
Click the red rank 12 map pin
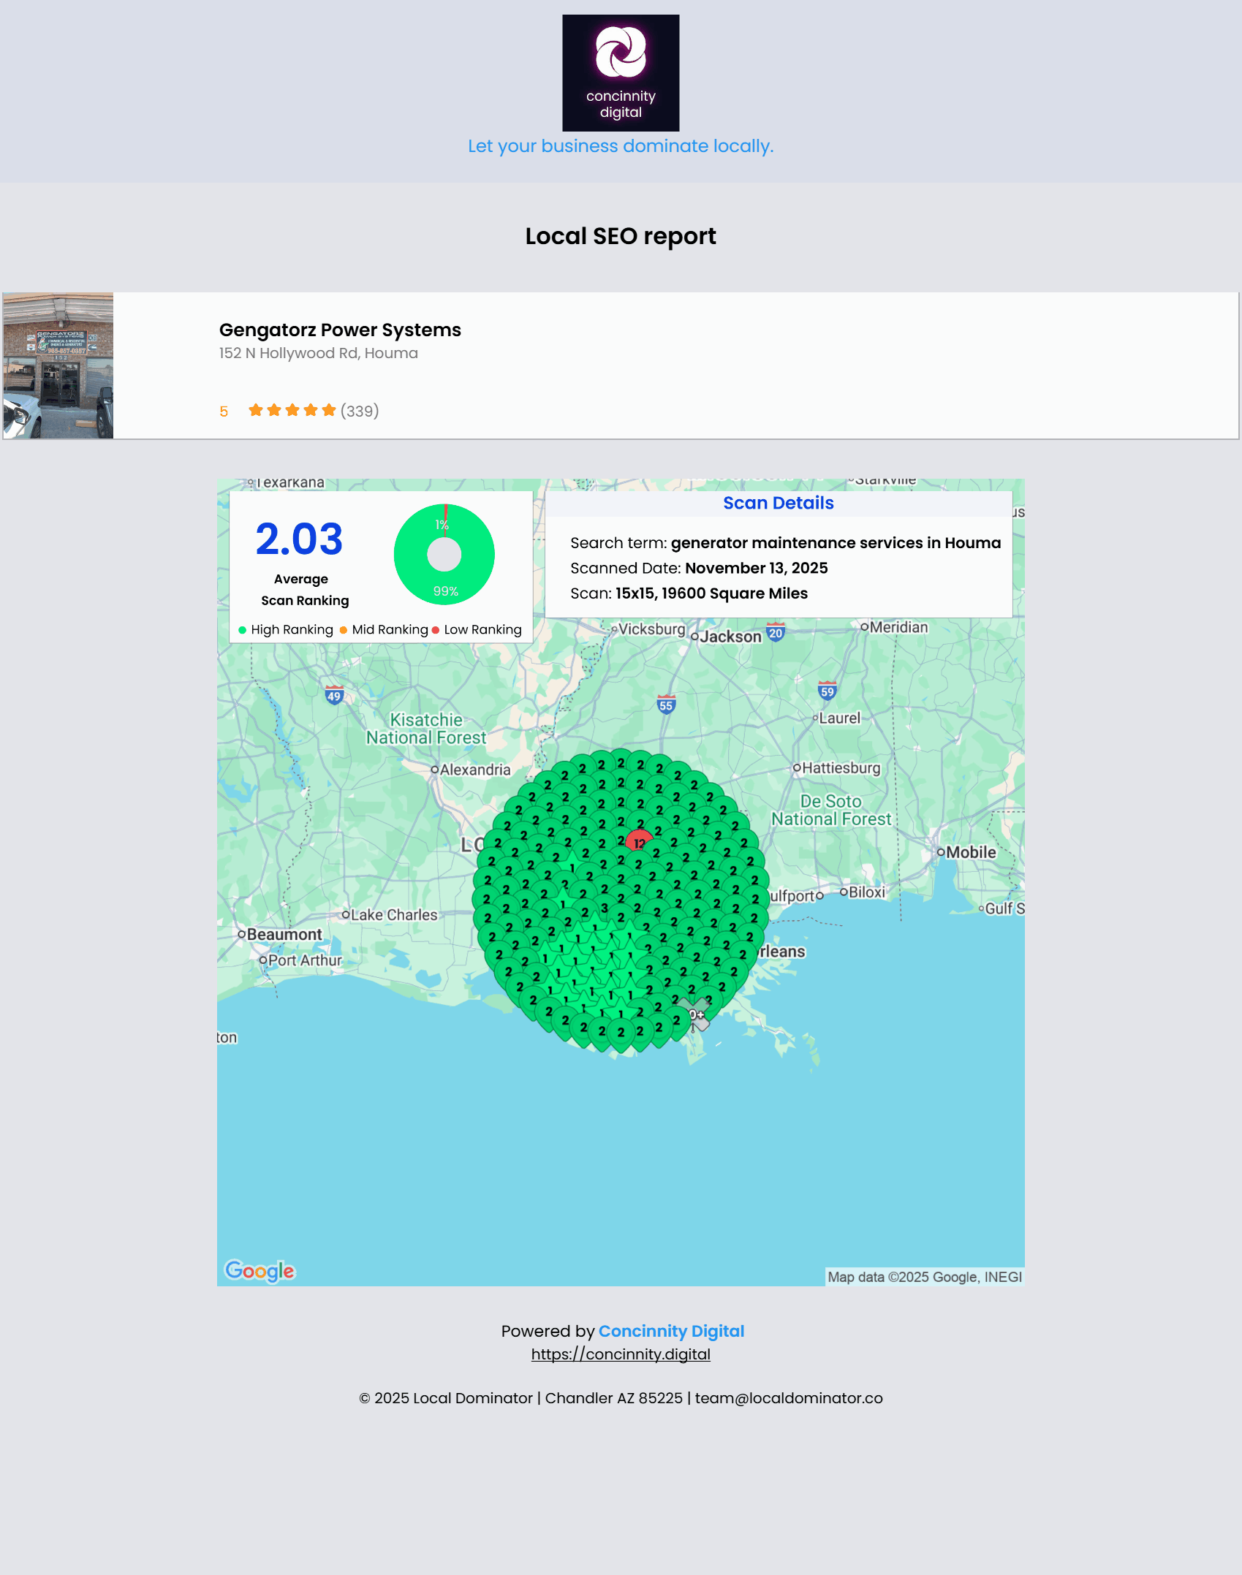point(639,842)
